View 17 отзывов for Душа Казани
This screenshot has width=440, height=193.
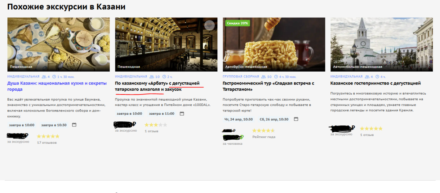47,143
